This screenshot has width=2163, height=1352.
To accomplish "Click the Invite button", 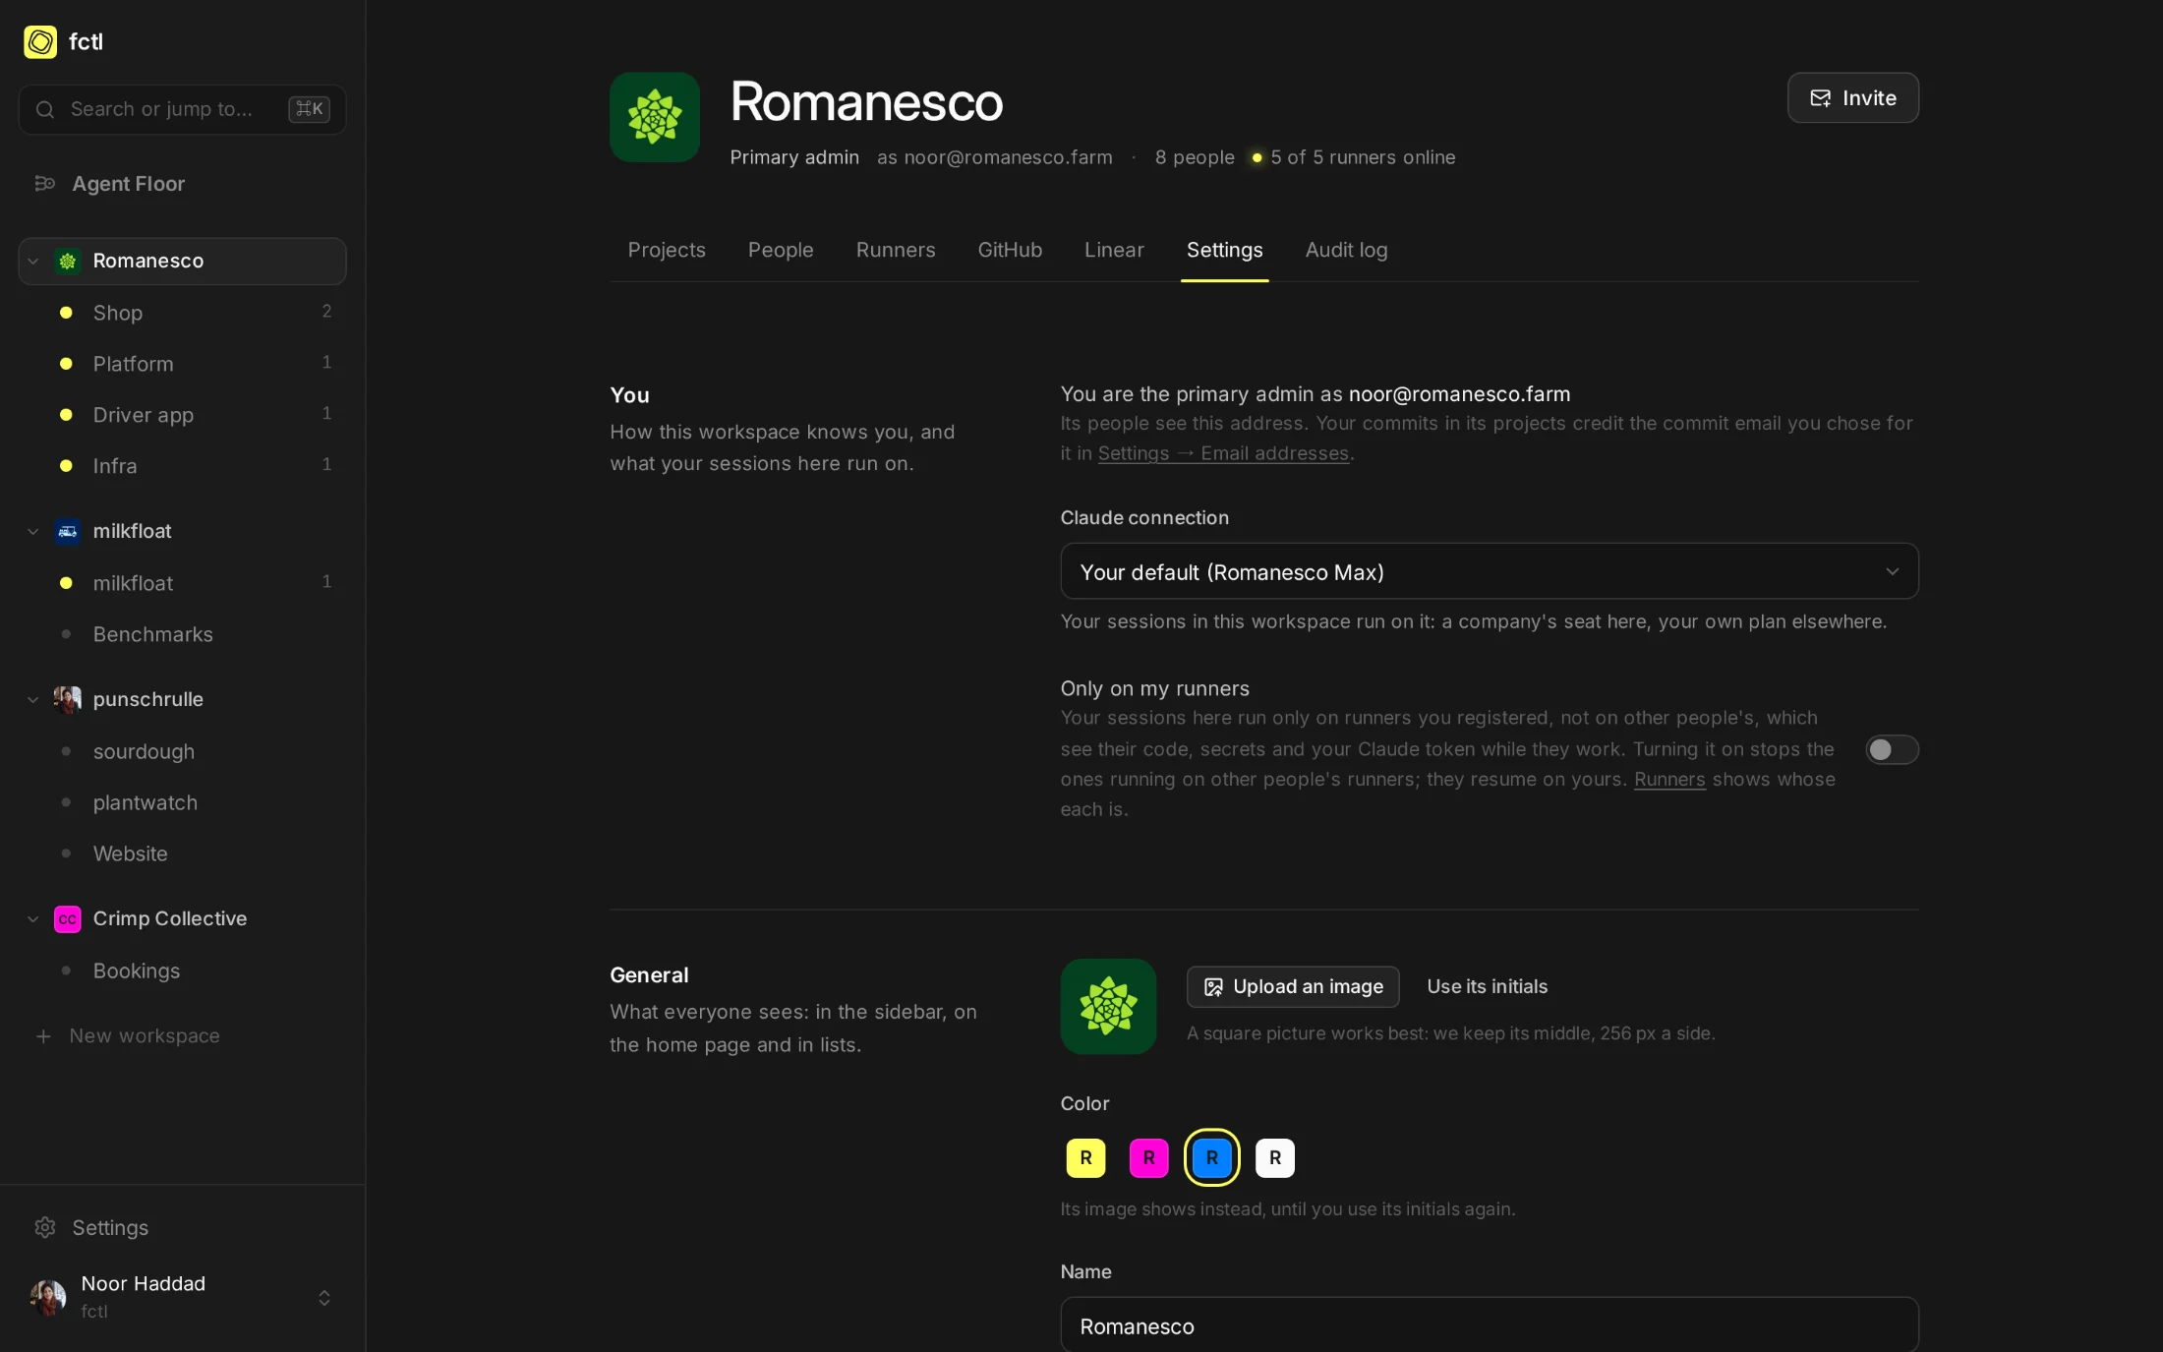I will [1852, 98].
